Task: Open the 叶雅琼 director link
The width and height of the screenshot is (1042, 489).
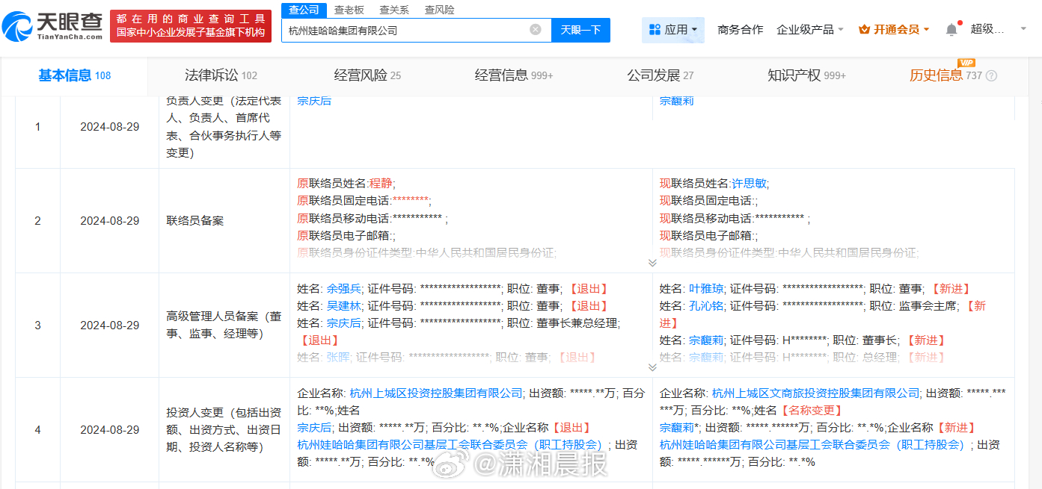Action: coord(706,288)
